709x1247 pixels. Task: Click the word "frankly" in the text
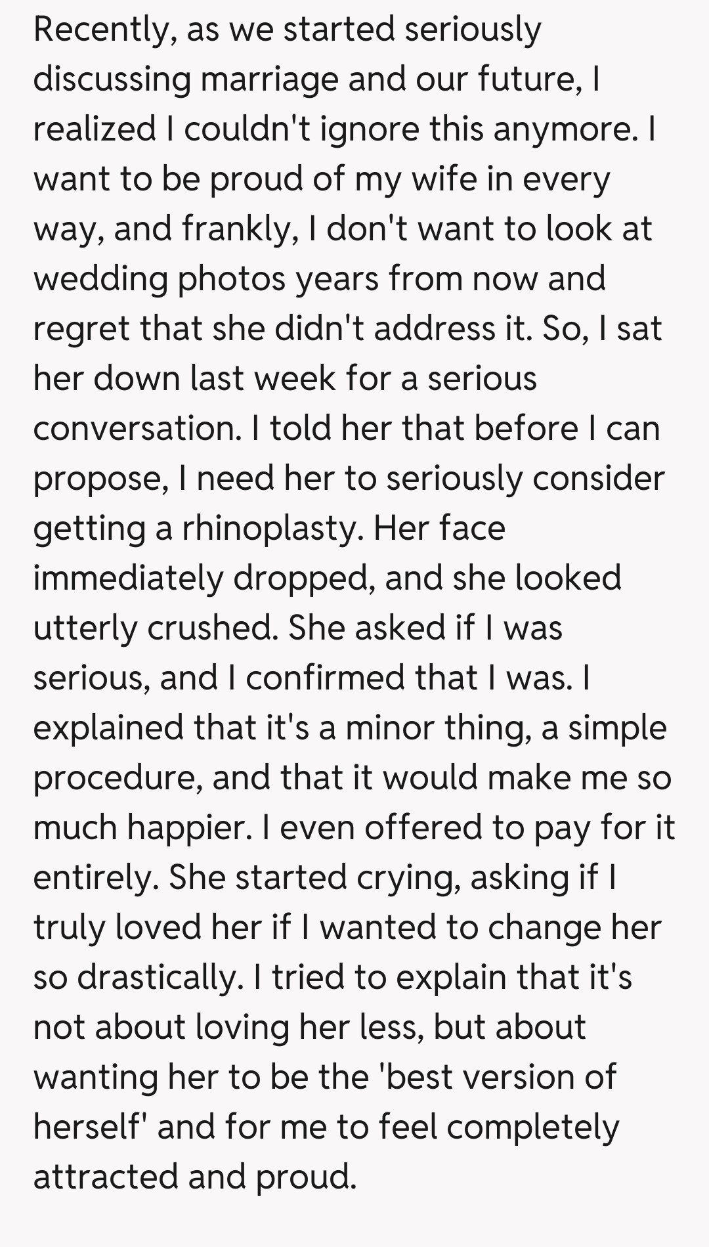235,229
